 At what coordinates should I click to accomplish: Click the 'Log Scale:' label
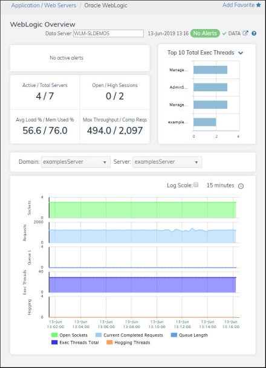click(180, 186)
